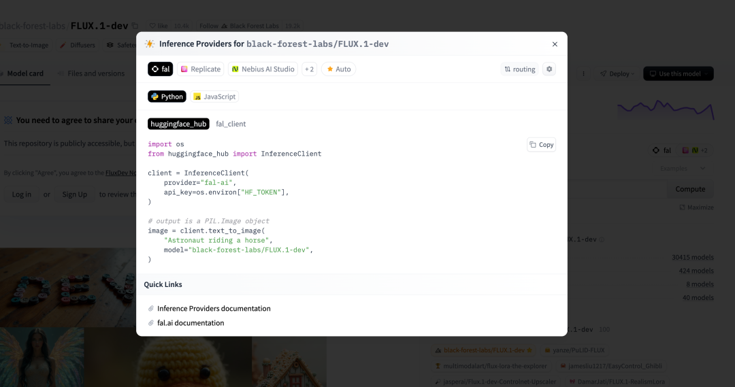Click the 30415 models count
The height and width of the screenshot is (387, 735).
[x=692, y=257]
